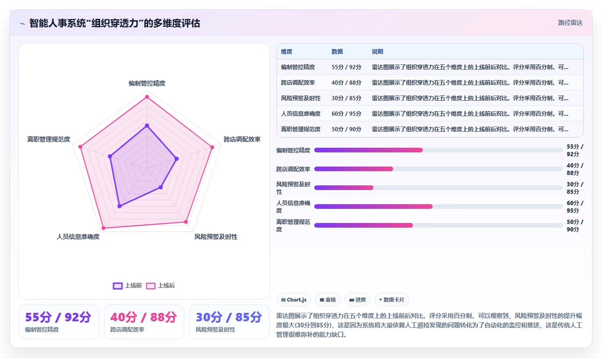The width and height of the screenshot is (602, 358).
Task: Click the 离职管理规范度 progress bar
Action: click(x=438, y=225)
